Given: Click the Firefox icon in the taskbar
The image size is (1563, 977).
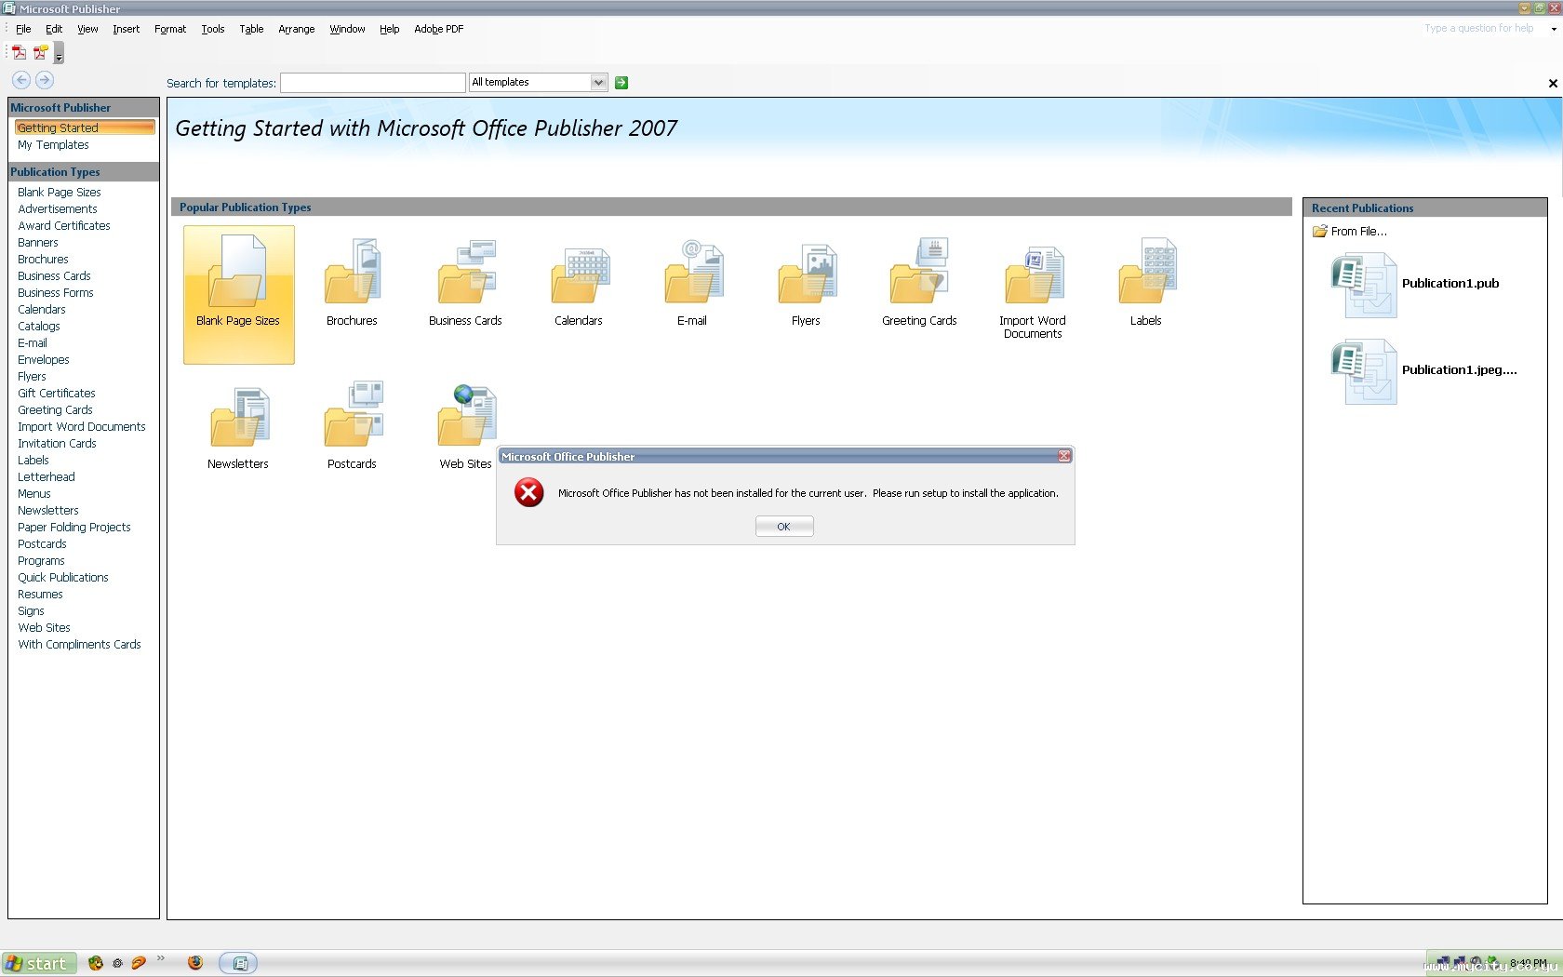Looking at the screenshot, I should 195,963.
